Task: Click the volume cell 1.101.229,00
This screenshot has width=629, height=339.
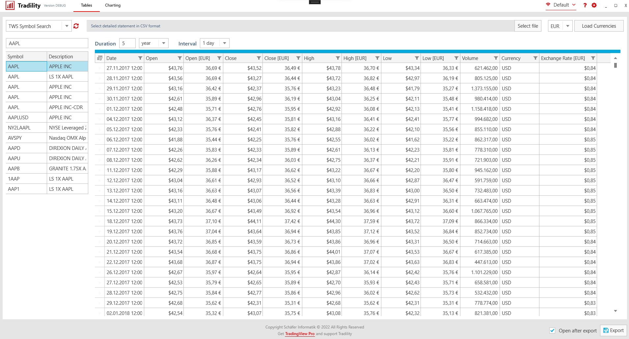Action: click(x=480, y=272)
